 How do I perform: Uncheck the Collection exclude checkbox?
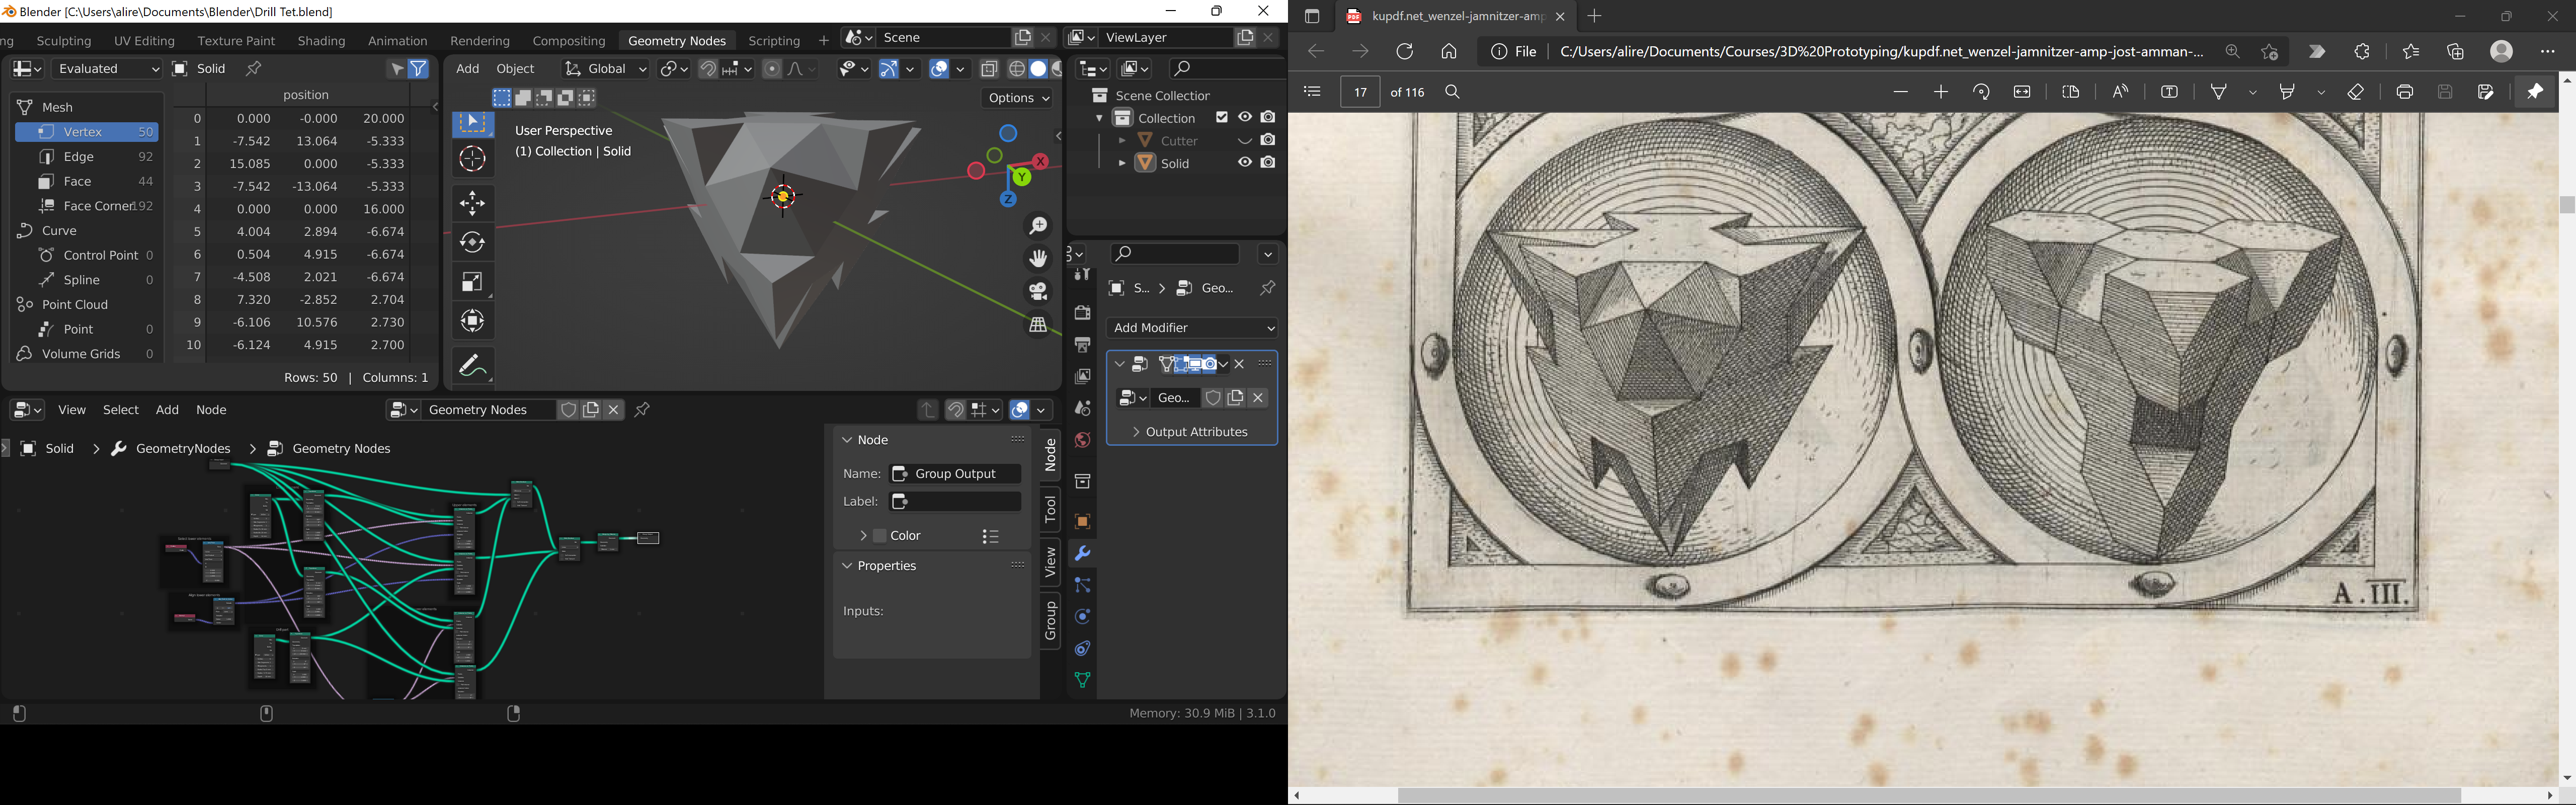(1221, 118)
